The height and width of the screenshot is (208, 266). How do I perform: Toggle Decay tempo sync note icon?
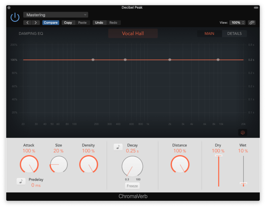[x=118, y=147]
